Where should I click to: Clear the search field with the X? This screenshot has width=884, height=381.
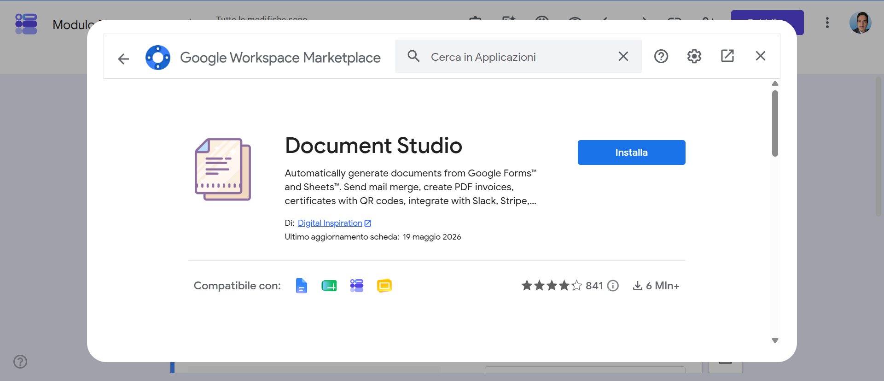(x=623, y=56)
